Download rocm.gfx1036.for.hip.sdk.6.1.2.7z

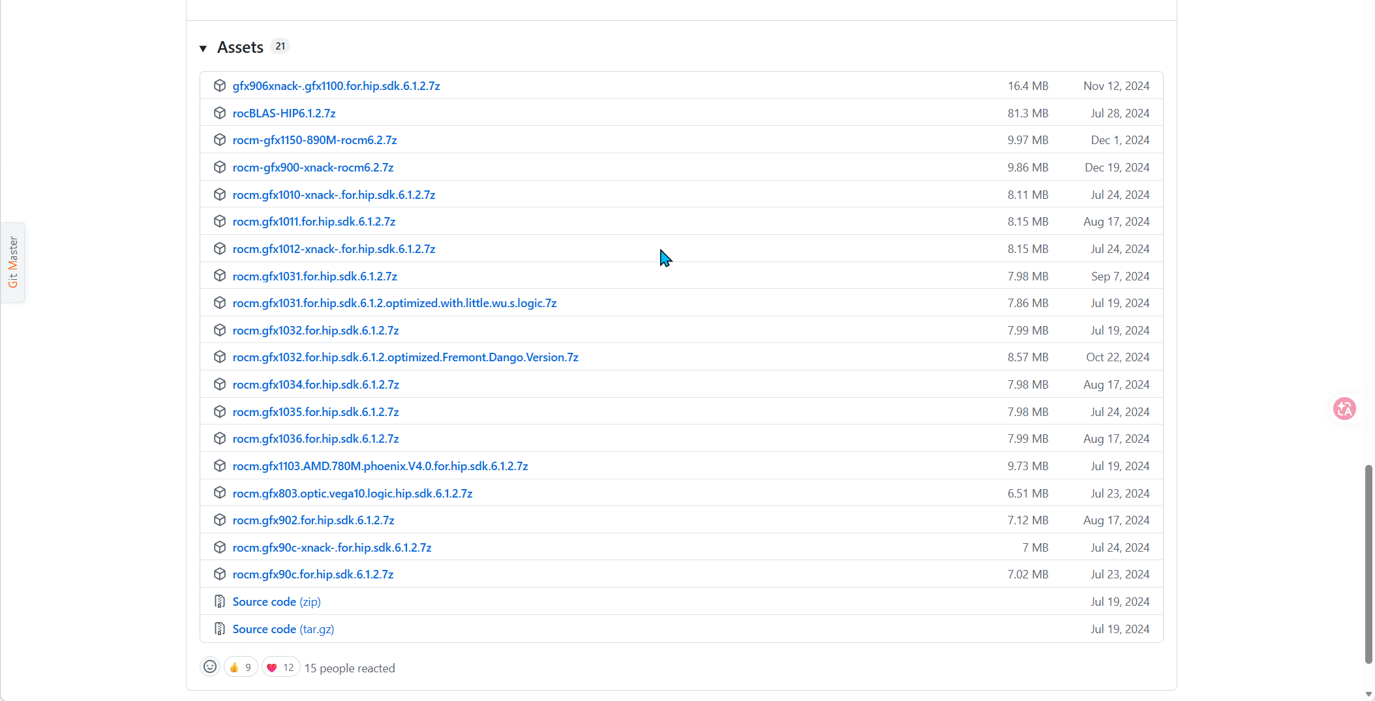pos(316,438)
